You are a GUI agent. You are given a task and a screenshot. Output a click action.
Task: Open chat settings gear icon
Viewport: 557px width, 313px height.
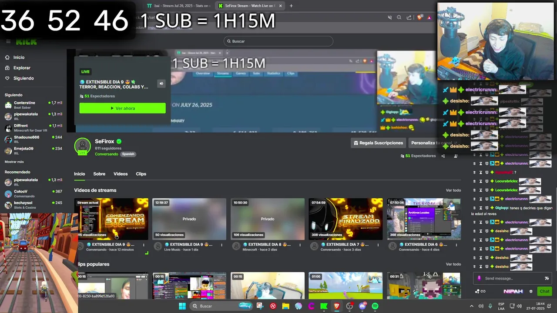tap(531, 291)
